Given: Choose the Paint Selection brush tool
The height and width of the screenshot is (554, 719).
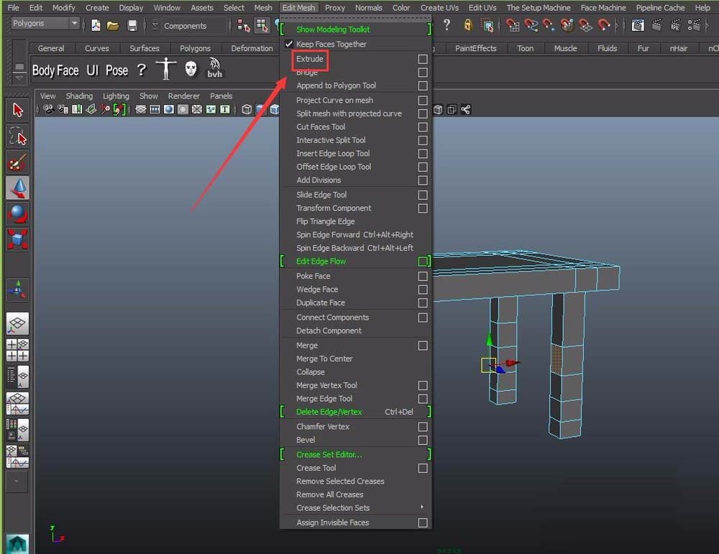Looking at the screenshot, I should [x=17, y=162].
